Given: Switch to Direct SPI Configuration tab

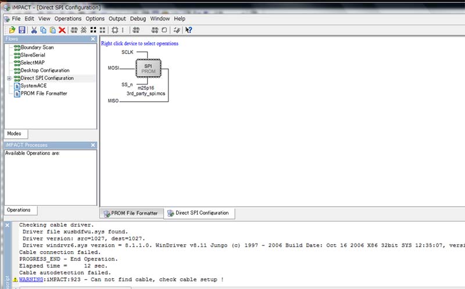Looking at the screenshot, I should point(199,213).
